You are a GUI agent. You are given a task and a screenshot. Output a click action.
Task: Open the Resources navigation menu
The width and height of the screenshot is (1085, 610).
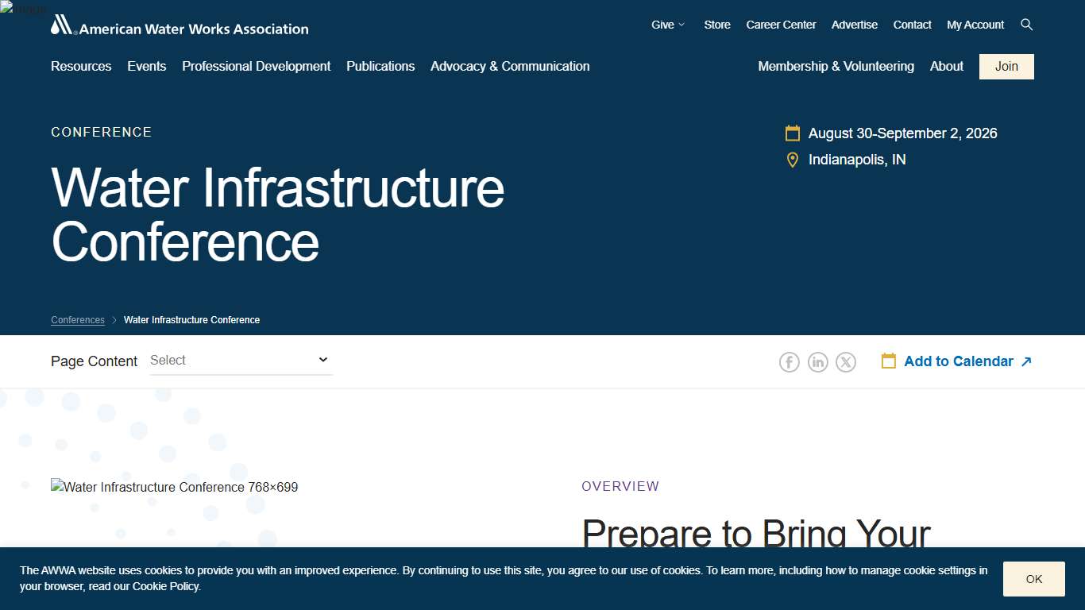tap(81, 67)
